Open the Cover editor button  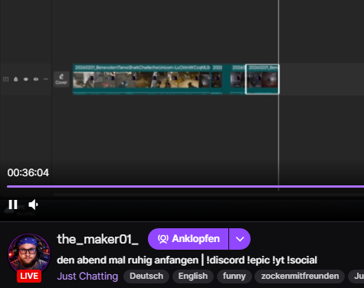61,79
